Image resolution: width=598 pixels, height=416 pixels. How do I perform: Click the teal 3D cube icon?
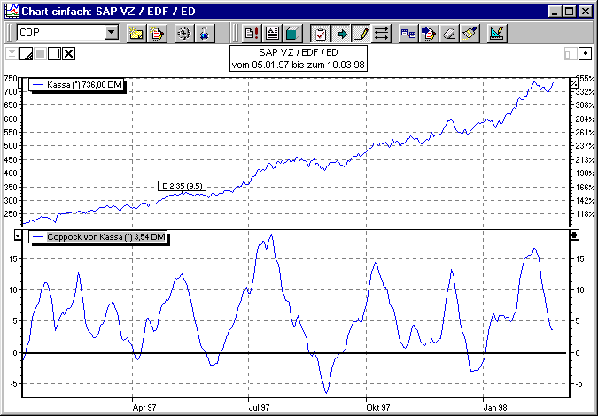point(291,34)
